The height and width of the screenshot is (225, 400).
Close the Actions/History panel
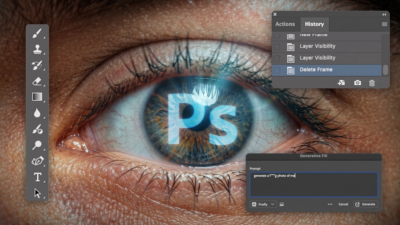click(275, 14)
